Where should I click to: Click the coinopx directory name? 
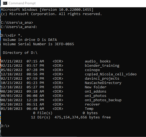pyautogui.click(x=92, y=70)
